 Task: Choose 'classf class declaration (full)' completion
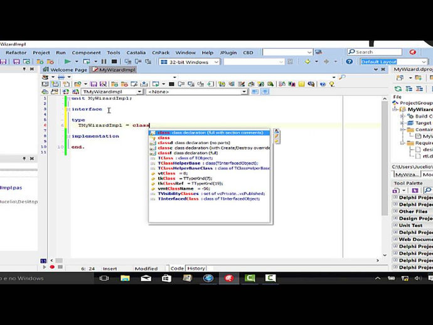pyautogui.click(x=209, y=153)
